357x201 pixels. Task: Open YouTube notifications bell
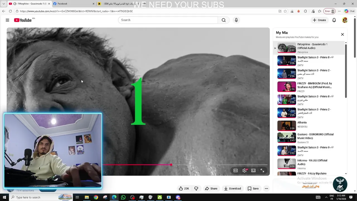pyautogui.click(x=334, y=20)
